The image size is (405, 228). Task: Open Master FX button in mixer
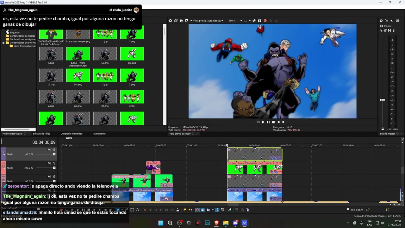pos(381,30)
